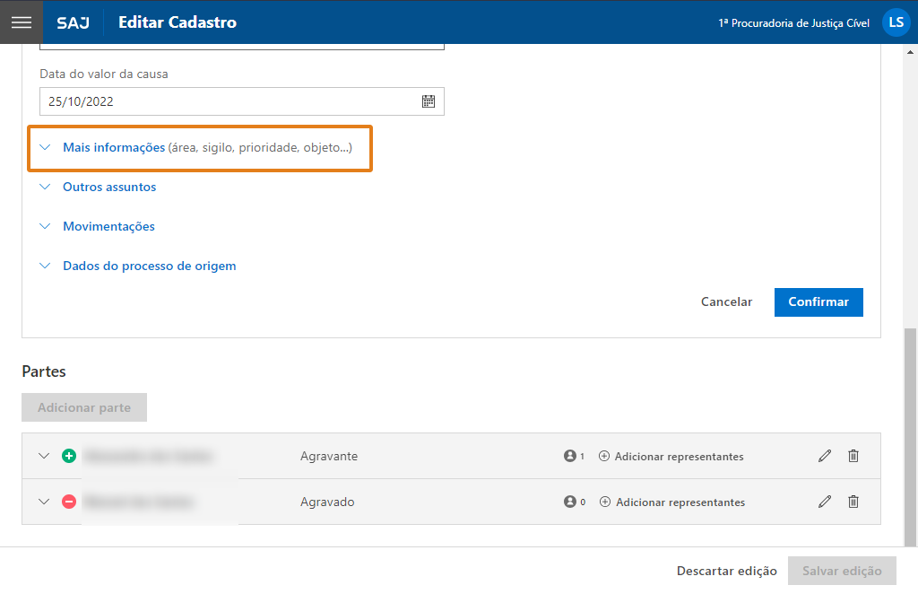Expand the Outros assuntos section
The height and width of the screenshot is (594, 918).
(108, 187)
